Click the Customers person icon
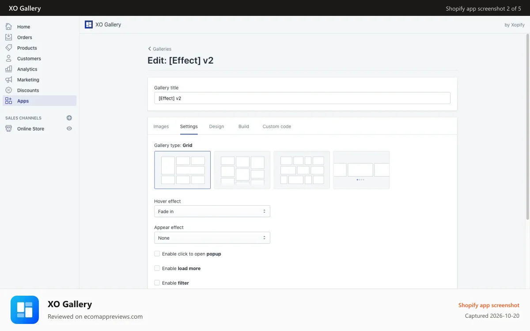The width and height of the screenshot is (530, 331). (x=8, y=58)
